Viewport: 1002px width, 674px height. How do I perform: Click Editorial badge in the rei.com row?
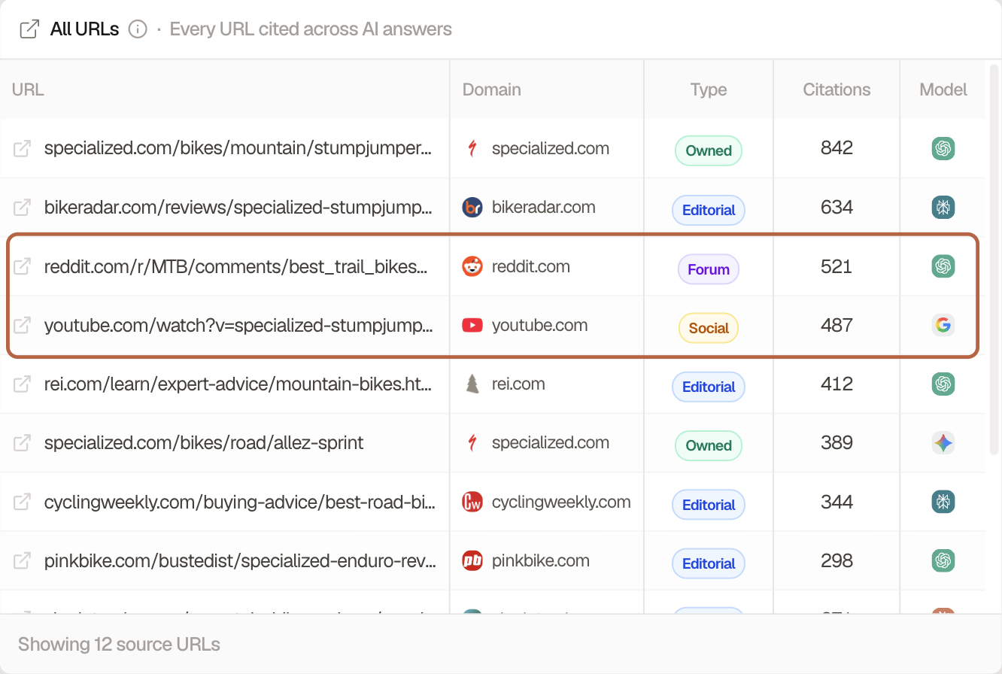pyautogui.click(x=709, y=387)
